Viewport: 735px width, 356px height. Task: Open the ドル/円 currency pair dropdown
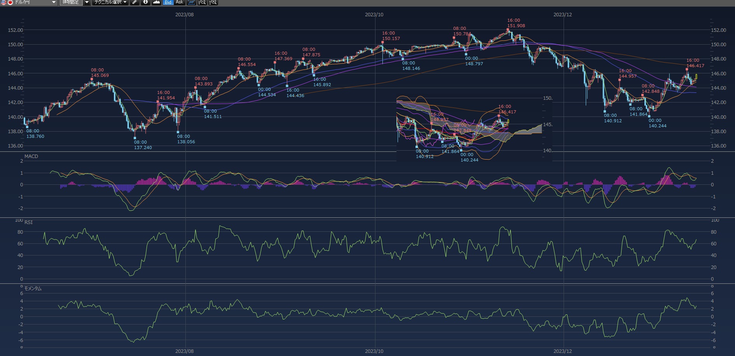54,2
